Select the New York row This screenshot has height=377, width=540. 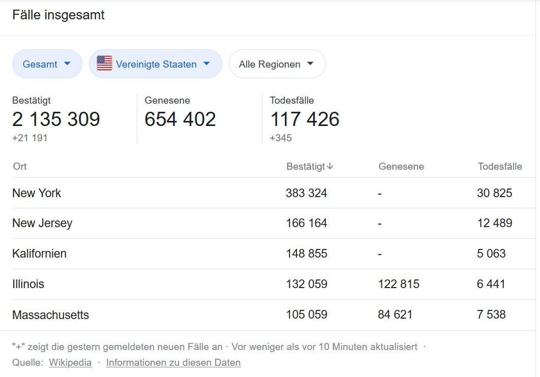coord(37,193)
